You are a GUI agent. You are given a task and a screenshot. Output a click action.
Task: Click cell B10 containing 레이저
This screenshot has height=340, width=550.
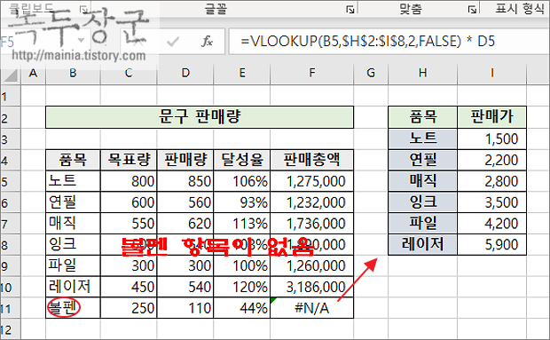[x=73, y=287]
